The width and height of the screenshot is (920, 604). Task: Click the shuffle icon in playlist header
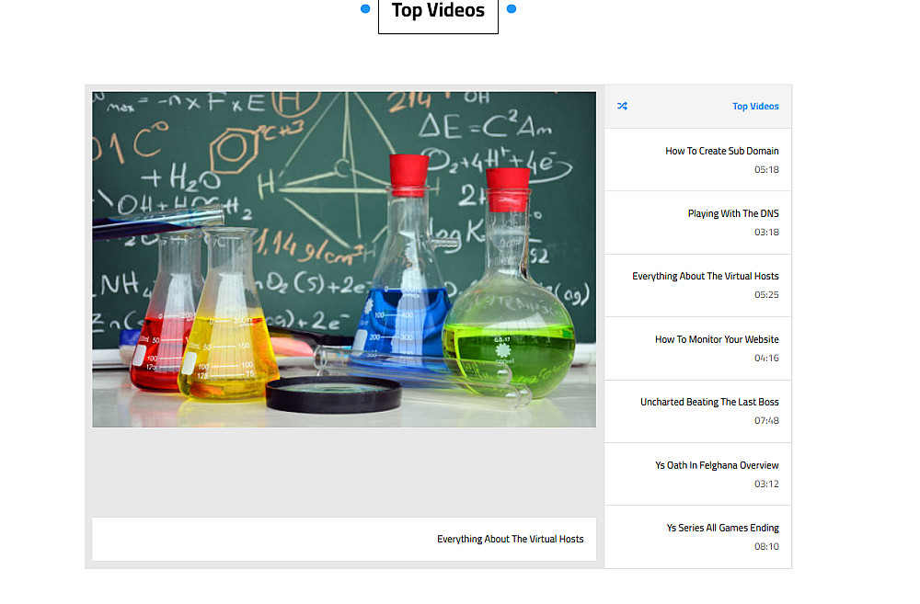pyautogui.click(x=622, y=106)
